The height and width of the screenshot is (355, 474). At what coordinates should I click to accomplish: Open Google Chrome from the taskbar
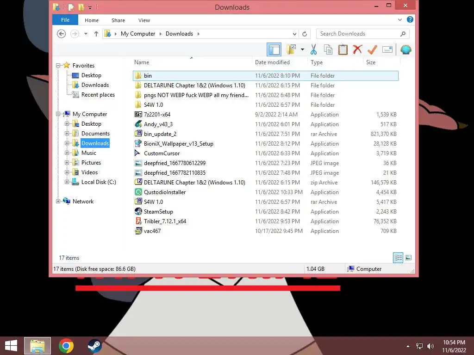(66, 346)
